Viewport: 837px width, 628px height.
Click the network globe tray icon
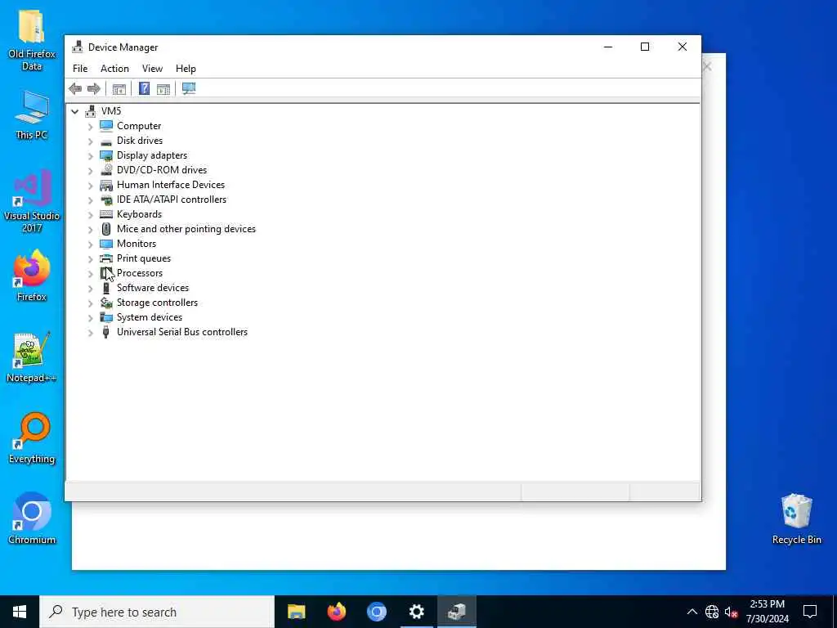712,612
